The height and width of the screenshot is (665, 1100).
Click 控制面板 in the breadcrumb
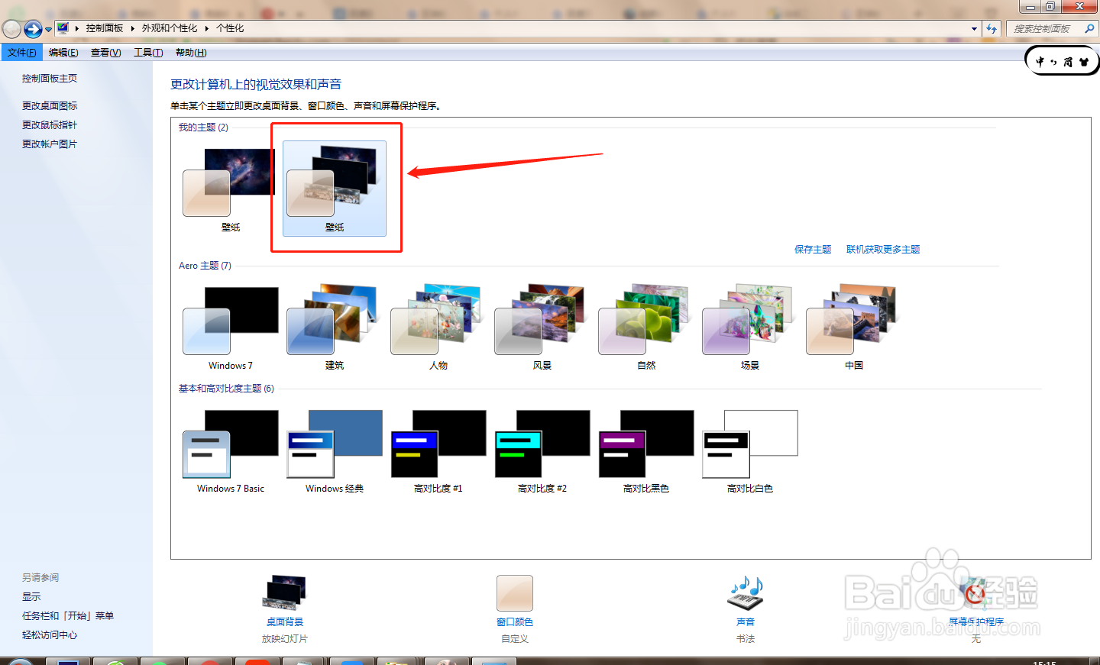[x=105, y=28]
